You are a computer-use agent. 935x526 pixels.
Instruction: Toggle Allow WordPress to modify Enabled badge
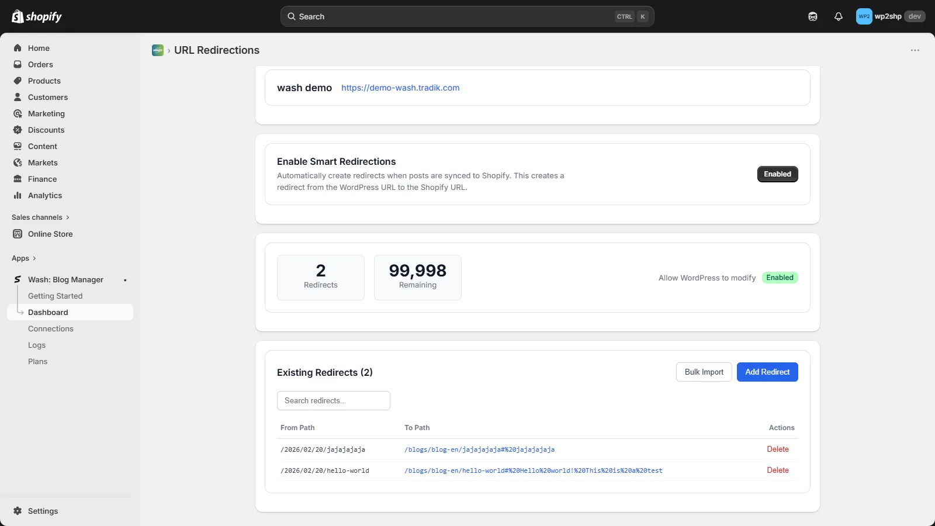point(780,278)
